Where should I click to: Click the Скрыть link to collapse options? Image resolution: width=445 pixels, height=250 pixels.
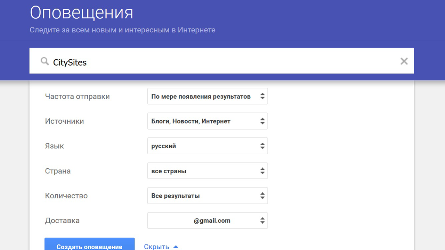(161, 247)
